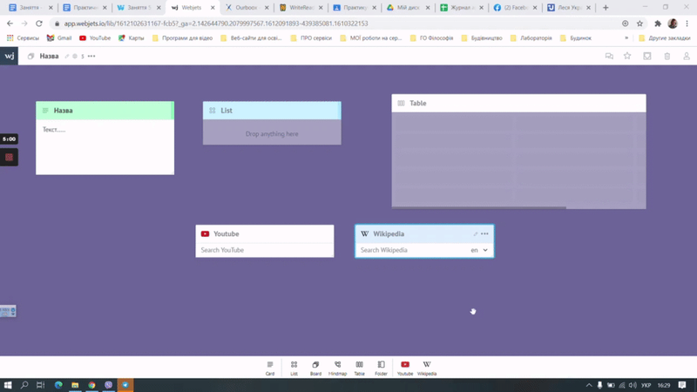Select the Folder tool icon
Image resolution: width=697 pixels, height=392 pixels.
point(381,368)
